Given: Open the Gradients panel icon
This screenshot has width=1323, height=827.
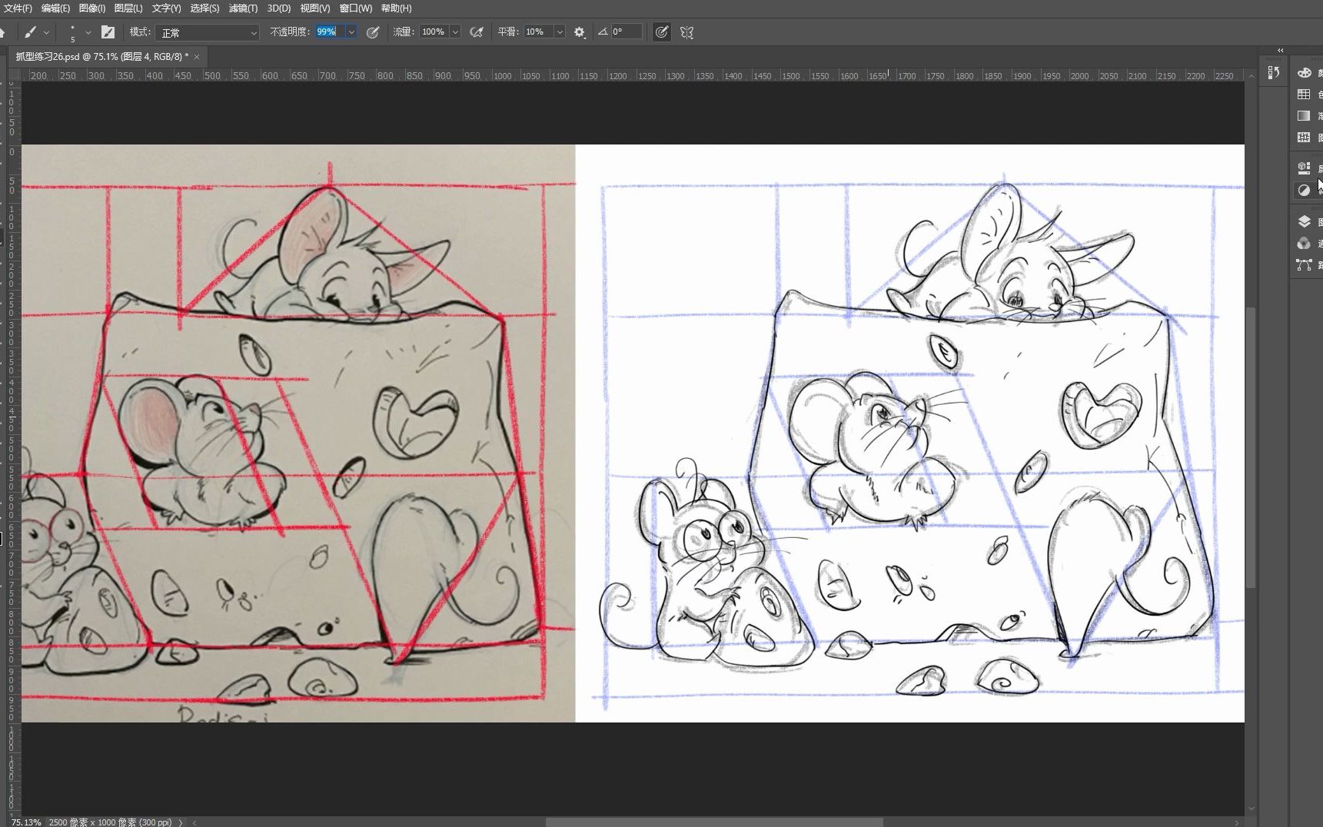Looking at the screenshot, I should click(1304, 115).
